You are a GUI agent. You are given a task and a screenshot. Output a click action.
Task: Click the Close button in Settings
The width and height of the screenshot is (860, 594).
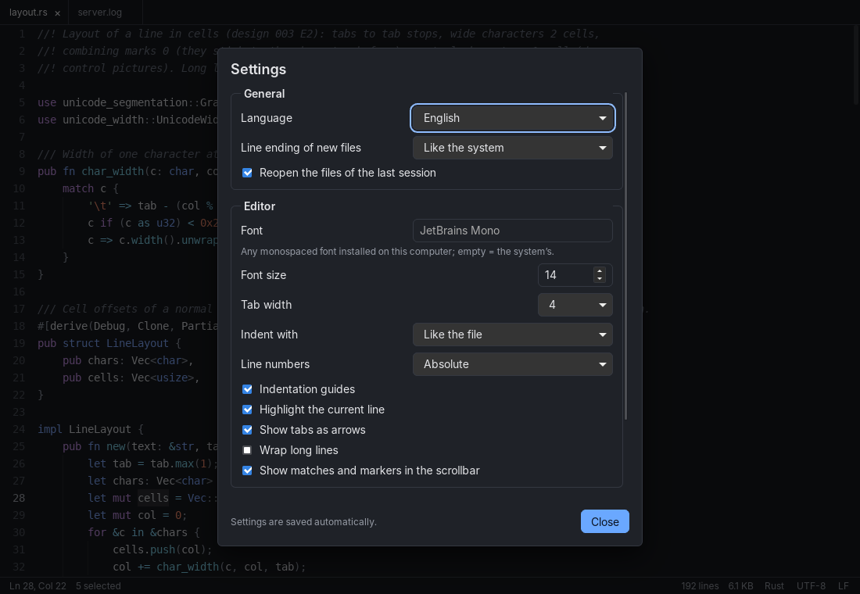pos(604,521)
